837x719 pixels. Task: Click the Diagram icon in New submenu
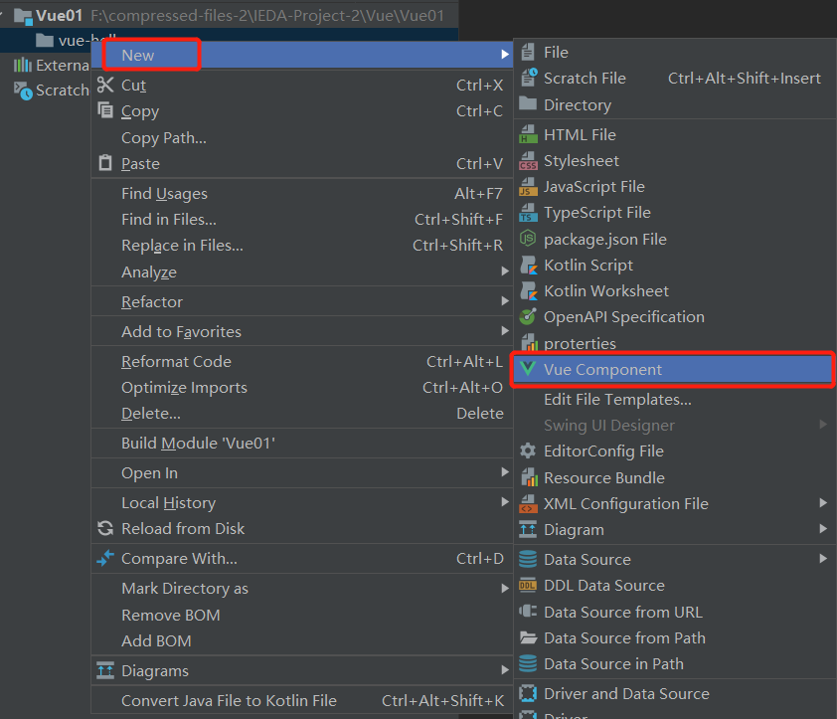pos(528,529)
